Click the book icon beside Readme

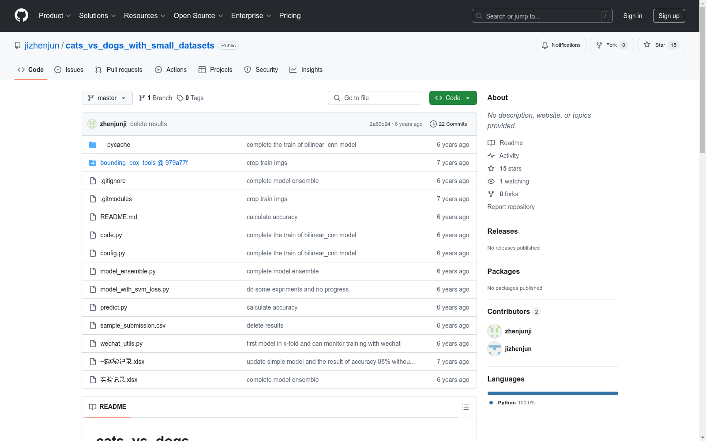pyautogui.click(x=491, y=143)
